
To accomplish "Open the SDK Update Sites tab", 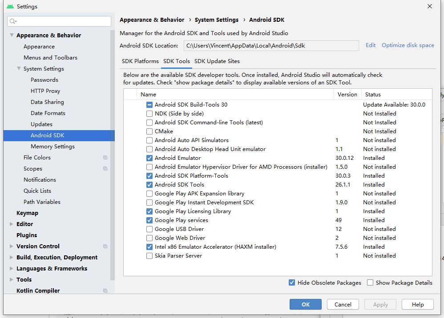I will click(217, 61).
